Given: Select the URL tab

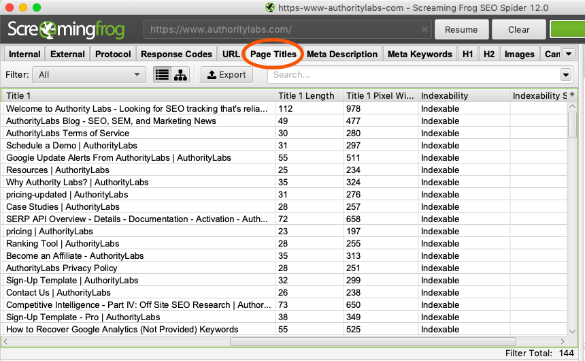Looking at the screenshot, I should (x=231, y=54).
